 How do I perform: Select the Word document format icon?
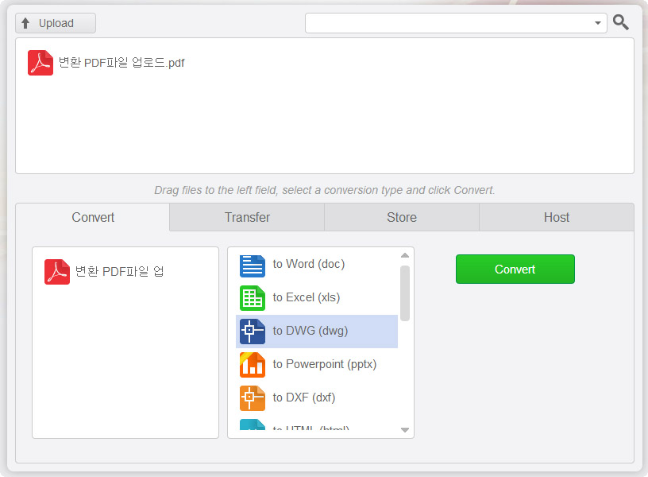click(253, 265)
